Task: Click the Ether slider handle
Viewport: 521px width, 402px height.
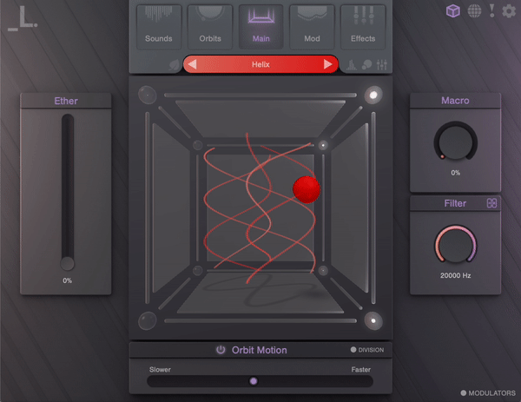Action: click(67, 263)
